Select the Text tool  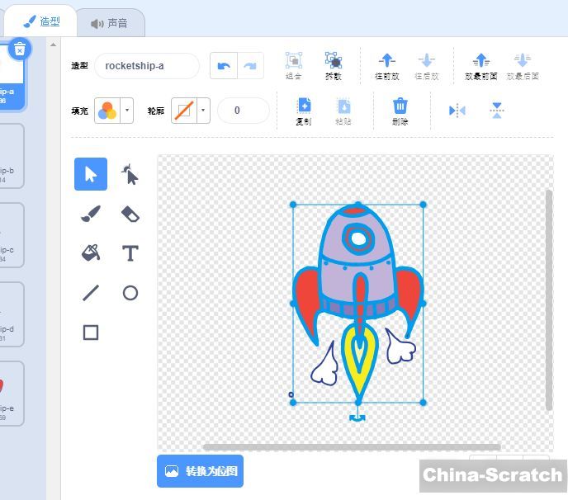coord(130,253)
